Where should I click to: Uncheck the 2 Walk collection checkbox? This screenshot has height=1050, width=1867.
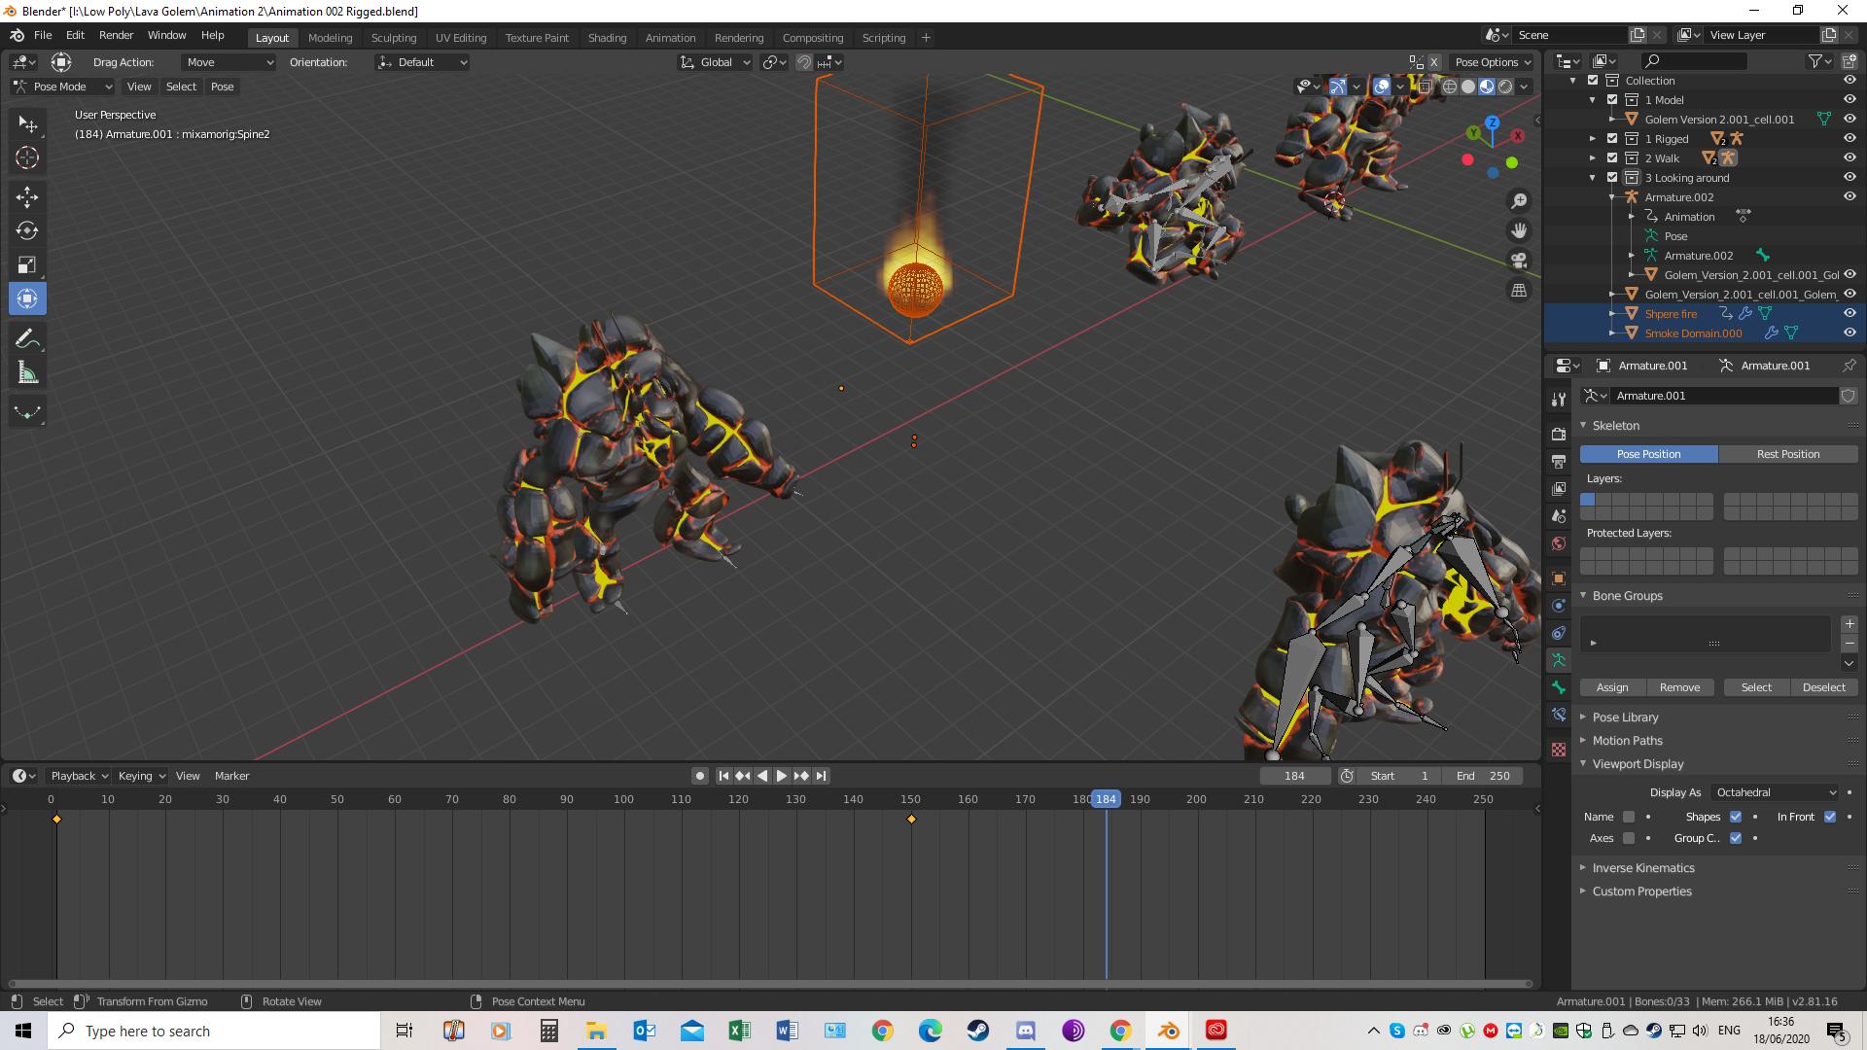(1612, 158)
